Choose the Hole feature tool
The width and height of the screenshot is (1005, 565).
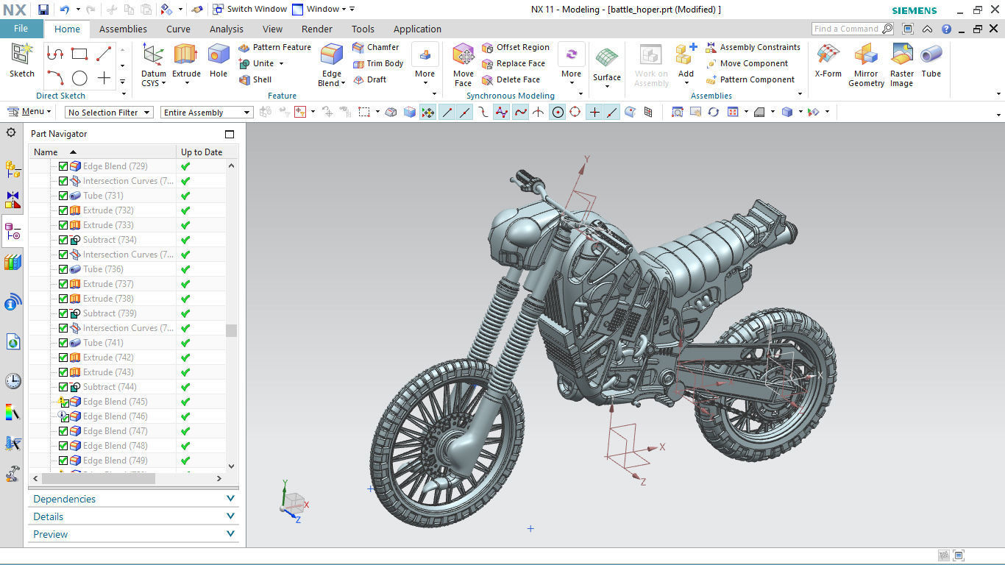pyautogui.click(x=219, y=60)
